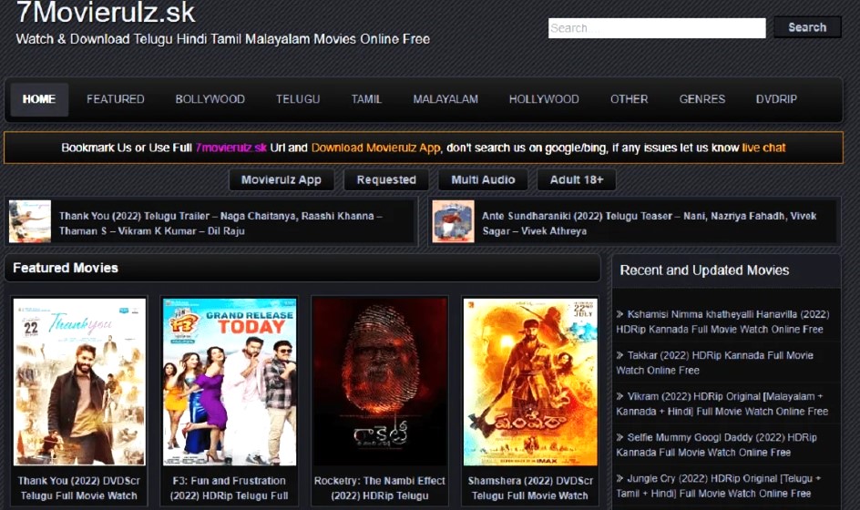
Task: Select the TAMIL menu item
Action: click(x=366, y=99)
